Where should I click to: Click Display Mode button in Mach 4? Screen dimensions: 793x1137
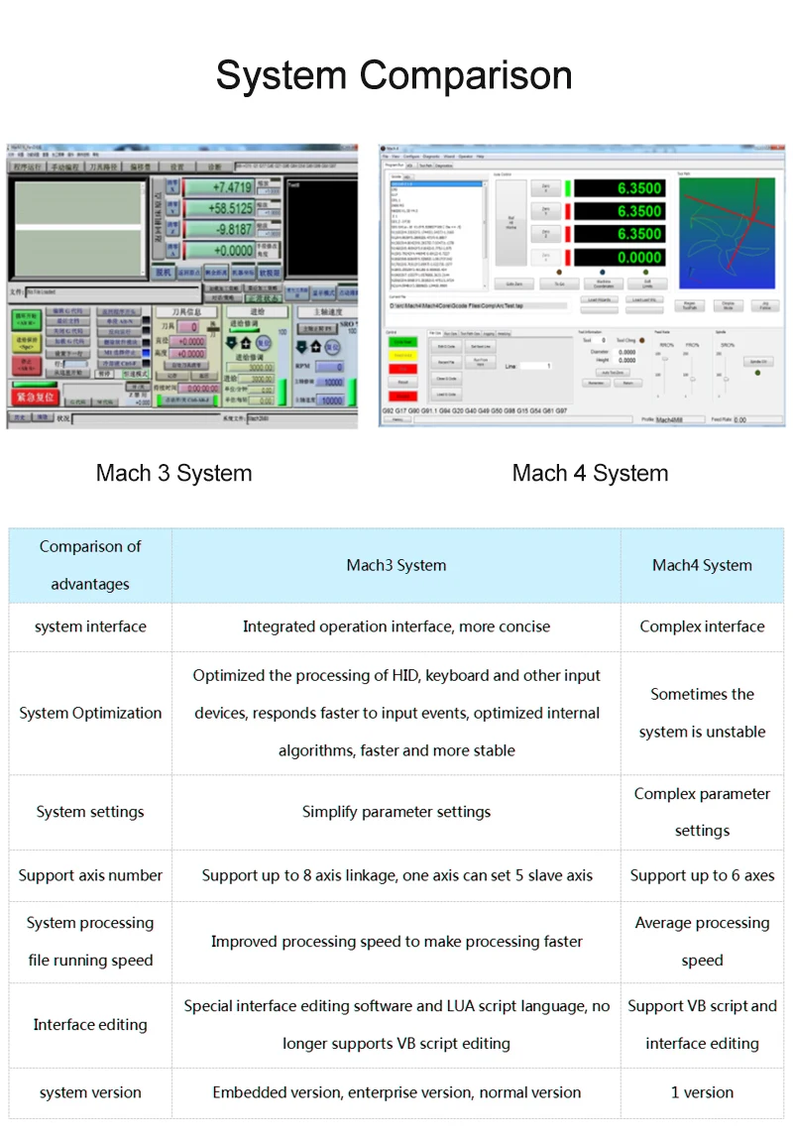[729, 306]
